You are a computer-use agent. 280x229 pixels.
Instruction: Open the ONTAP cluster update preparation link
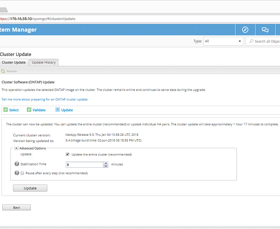point(45,99)
